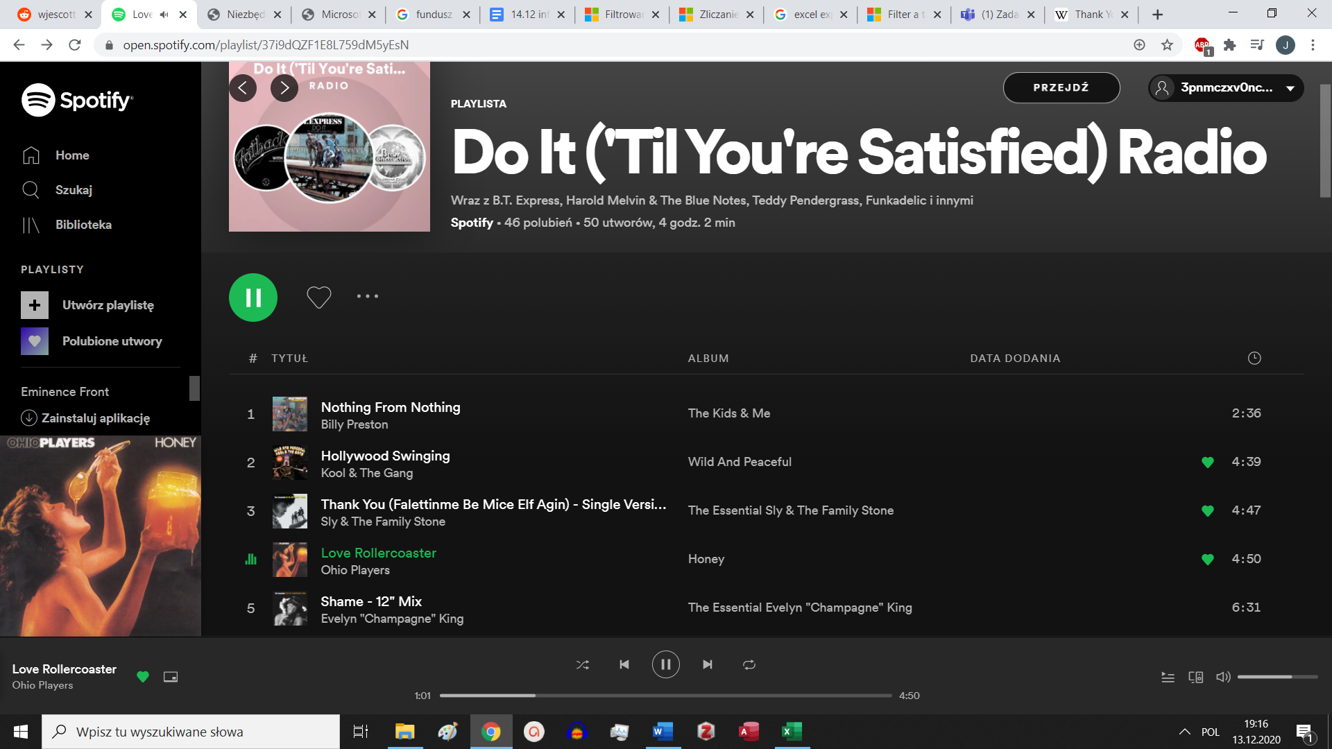Create new playlist with Utwórz playlistę

pos(87,305)
